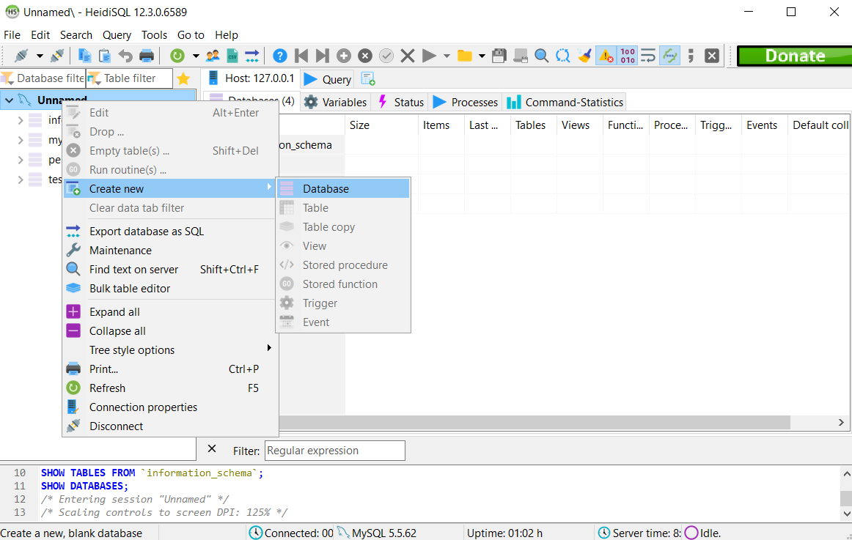Toggle the favorites star filter
The width and height of the screenshot is (852, 540).
coord(183,78)
